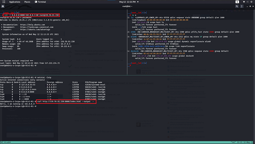Screen dimensions: 255x144
Task: Open the https://ubuntu.com/advantage link
Action: (35, 30)
